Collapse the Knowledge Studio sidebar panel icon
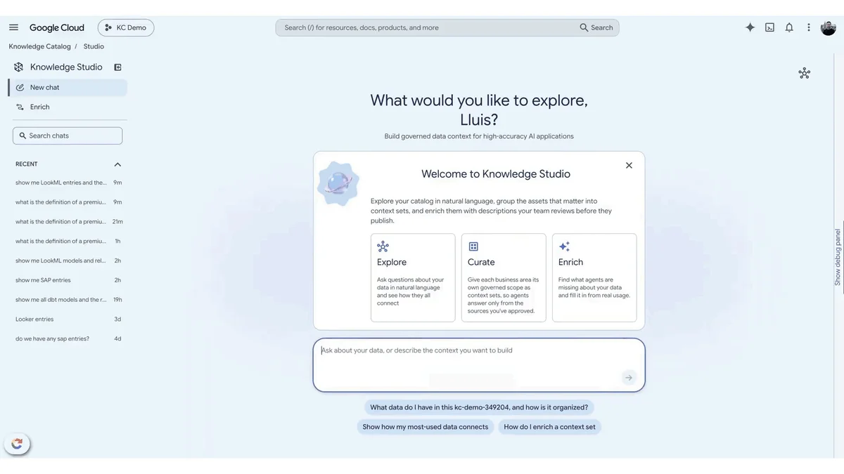Image resolution: width=844 pixels, height=474 pixels. [x=117, y=67]
